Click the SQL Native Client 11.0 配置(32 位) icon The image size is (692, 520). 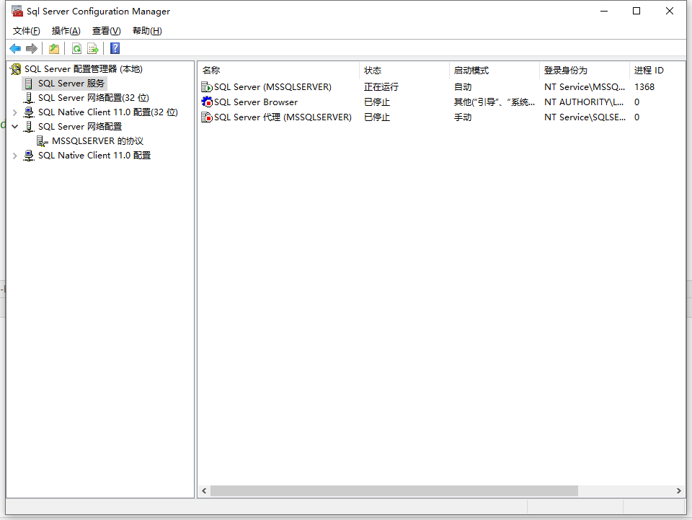[29, 112]
